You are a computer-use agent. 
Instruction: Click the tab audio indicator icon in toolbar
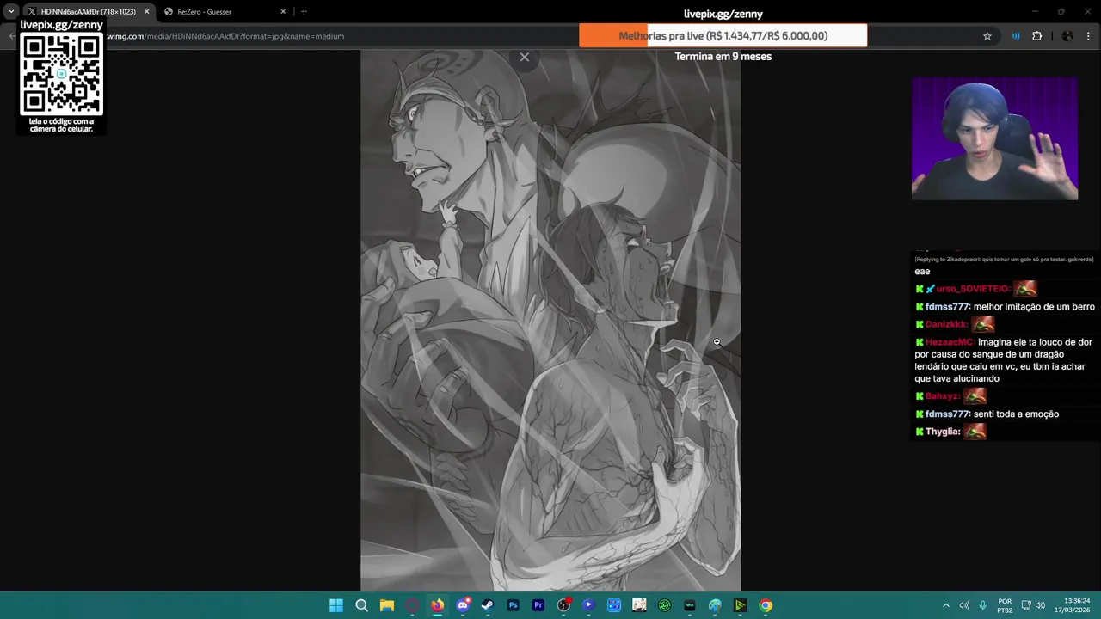pos(1016,36)
